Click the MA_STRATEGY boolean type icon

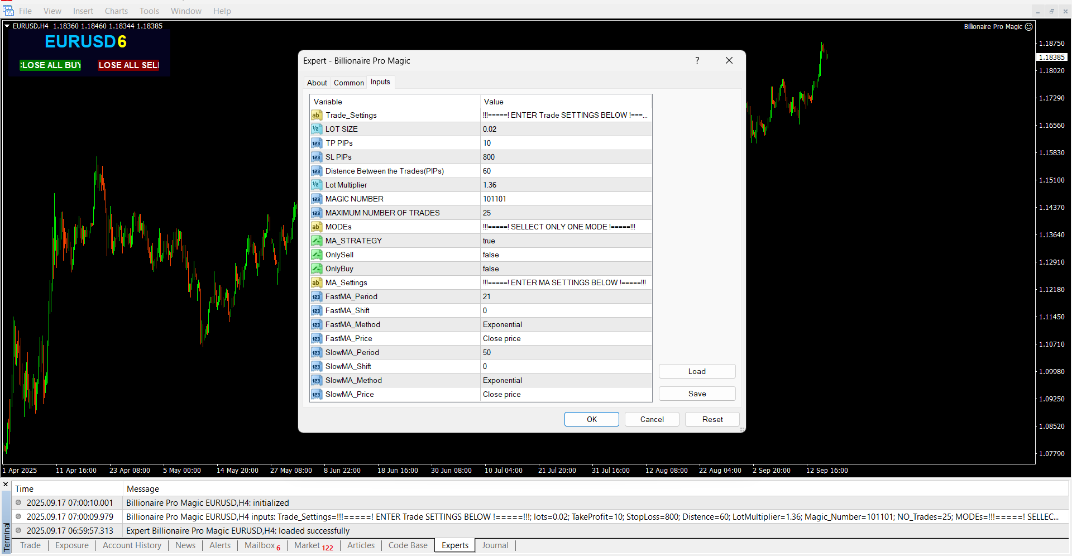[x=317, y=241]
